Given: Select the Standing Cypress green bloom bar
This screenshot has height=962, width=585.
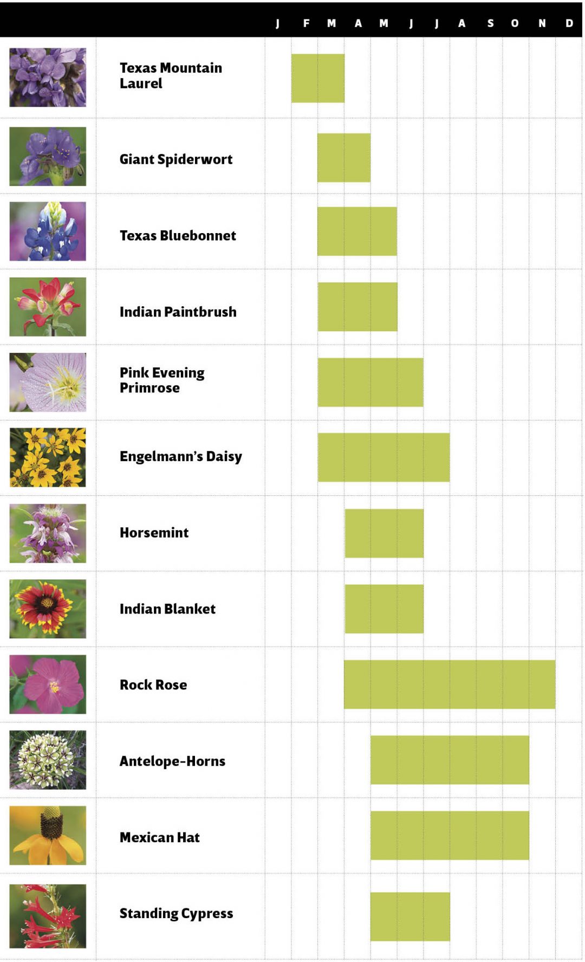Looking at the screenshot, I should (410, 916).
